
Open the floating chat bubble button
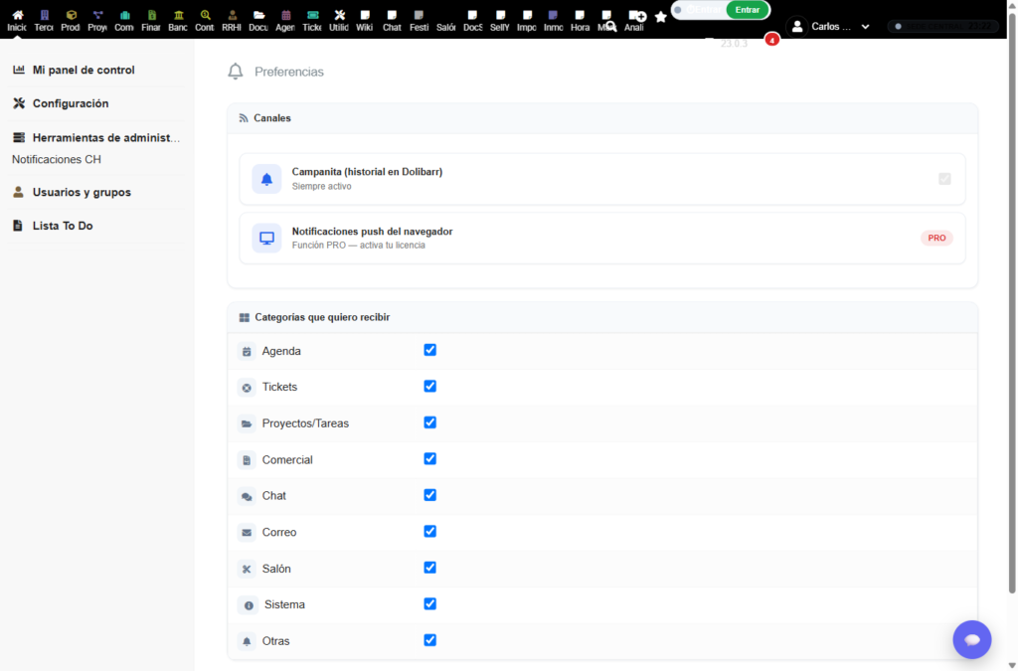[x=972, y=640]
